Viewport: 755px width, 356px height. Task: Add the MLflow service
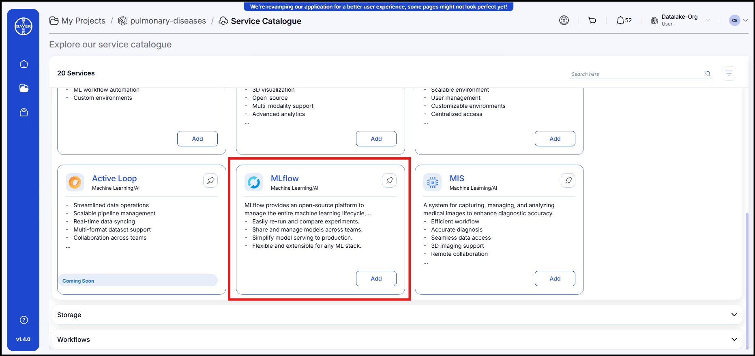376,279
